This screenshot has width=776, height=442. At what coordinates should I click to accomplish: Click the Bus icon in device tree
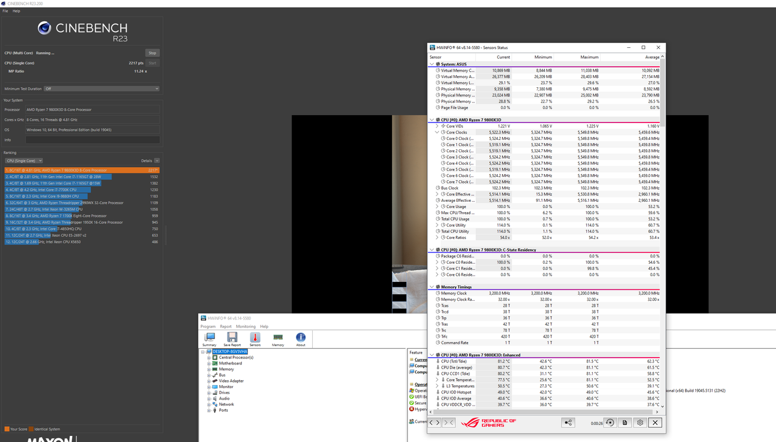[215, 375]
